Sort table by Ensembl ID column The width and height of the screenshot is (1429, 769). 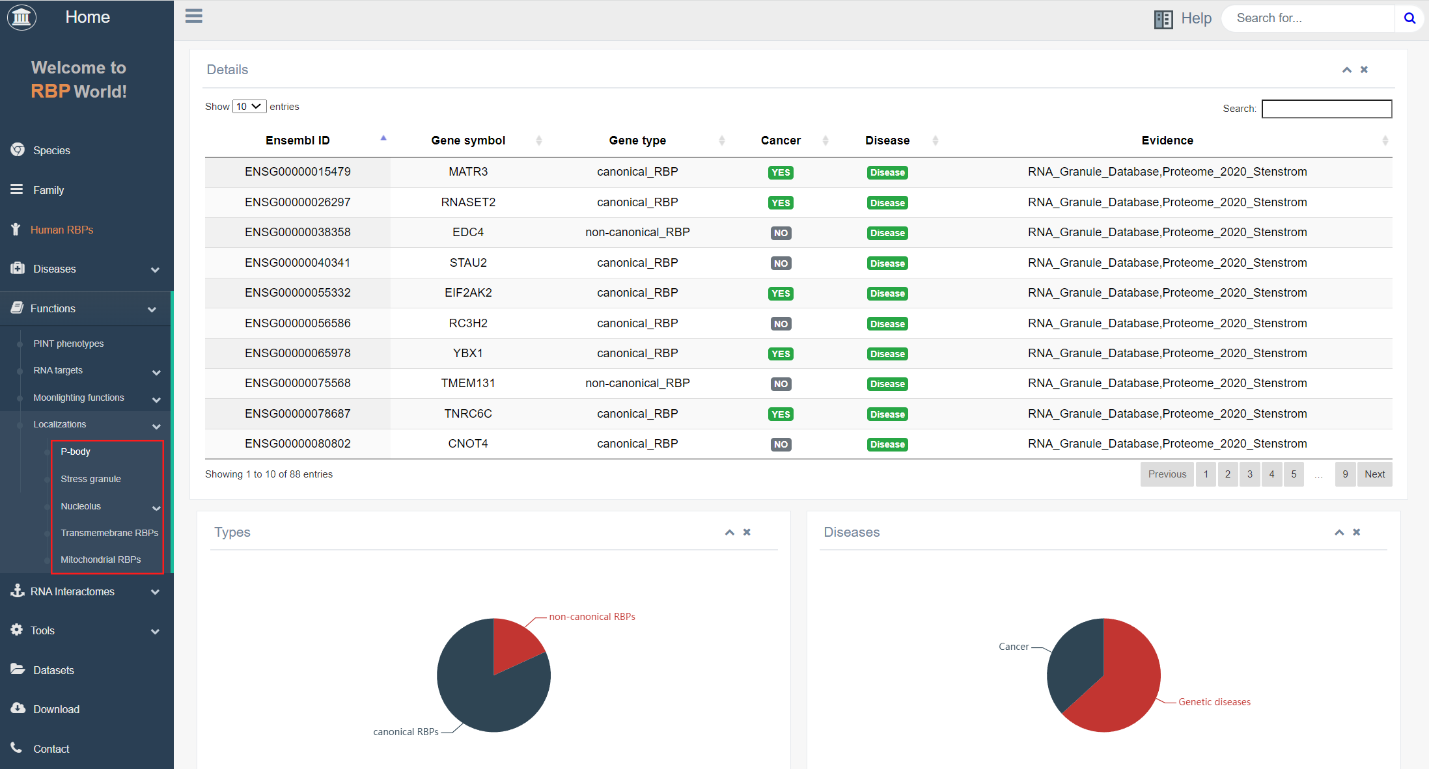298,141
